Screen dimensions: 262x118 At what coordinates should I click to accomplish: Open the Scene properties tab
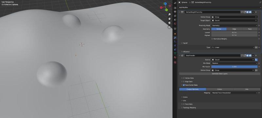(x=175, y=20)
